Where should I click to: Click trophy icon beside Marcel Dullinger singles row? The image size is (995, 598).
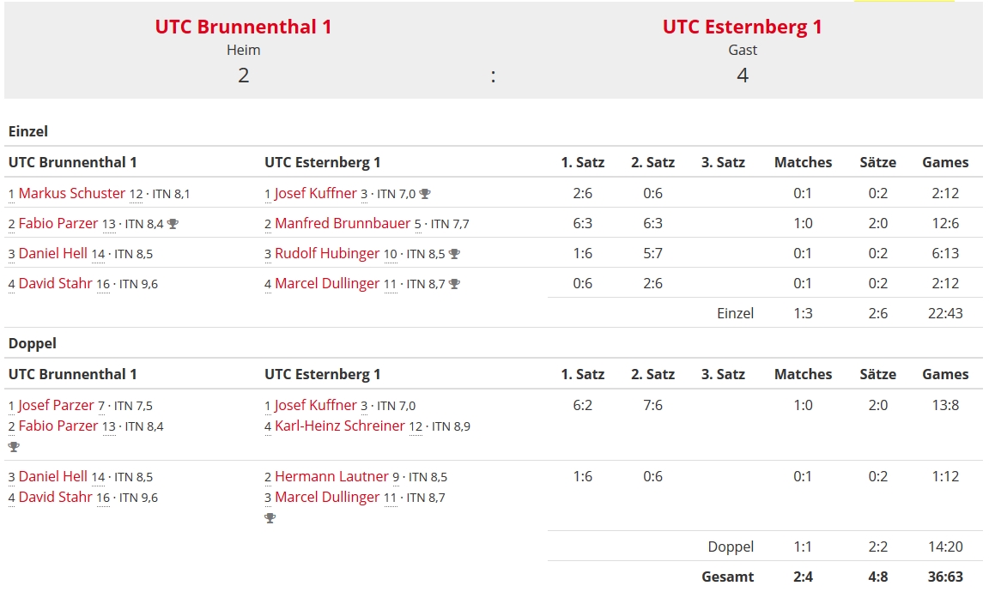coord(454,284)
